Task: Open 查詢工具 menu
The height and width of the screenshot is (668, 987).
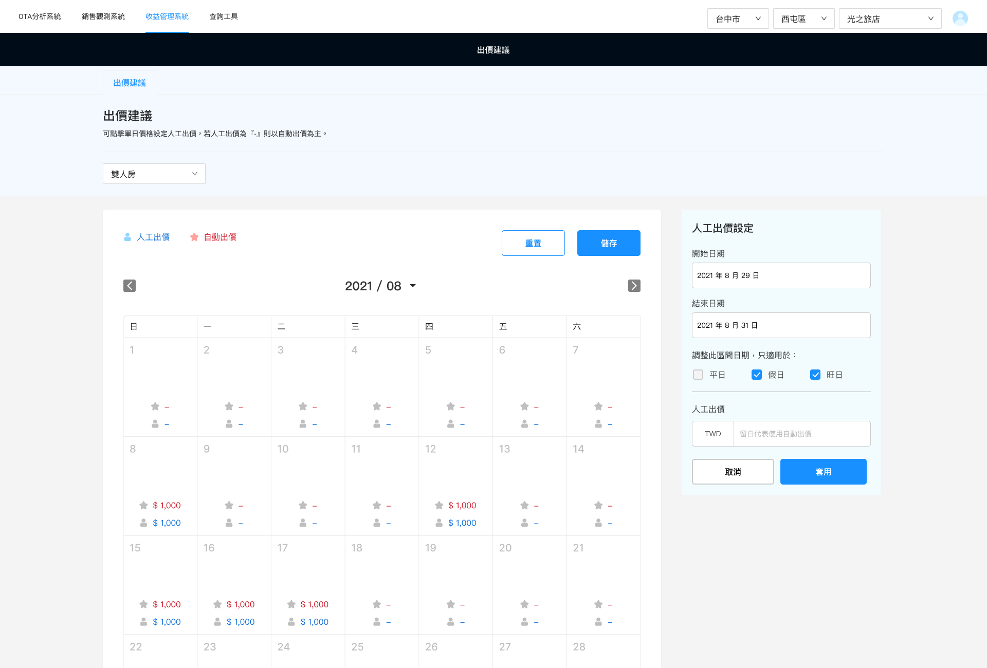Action: [224, 16]
